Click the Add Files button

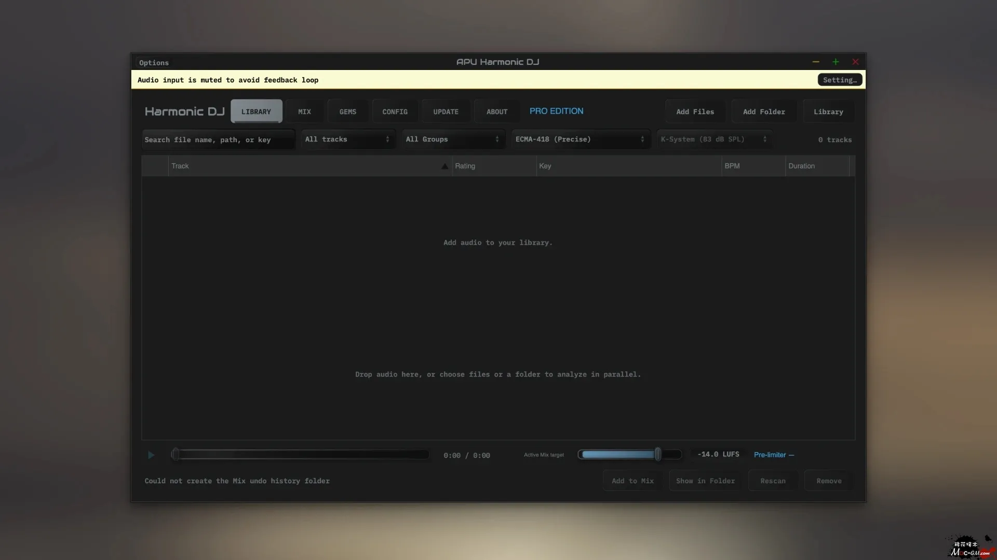(x=695, y=111)
